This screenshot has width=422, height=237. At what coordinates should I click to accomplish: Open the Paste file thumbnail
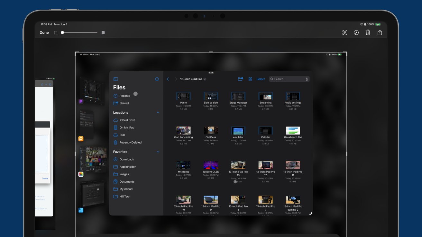pyautogui.click(x=183, y=96)
